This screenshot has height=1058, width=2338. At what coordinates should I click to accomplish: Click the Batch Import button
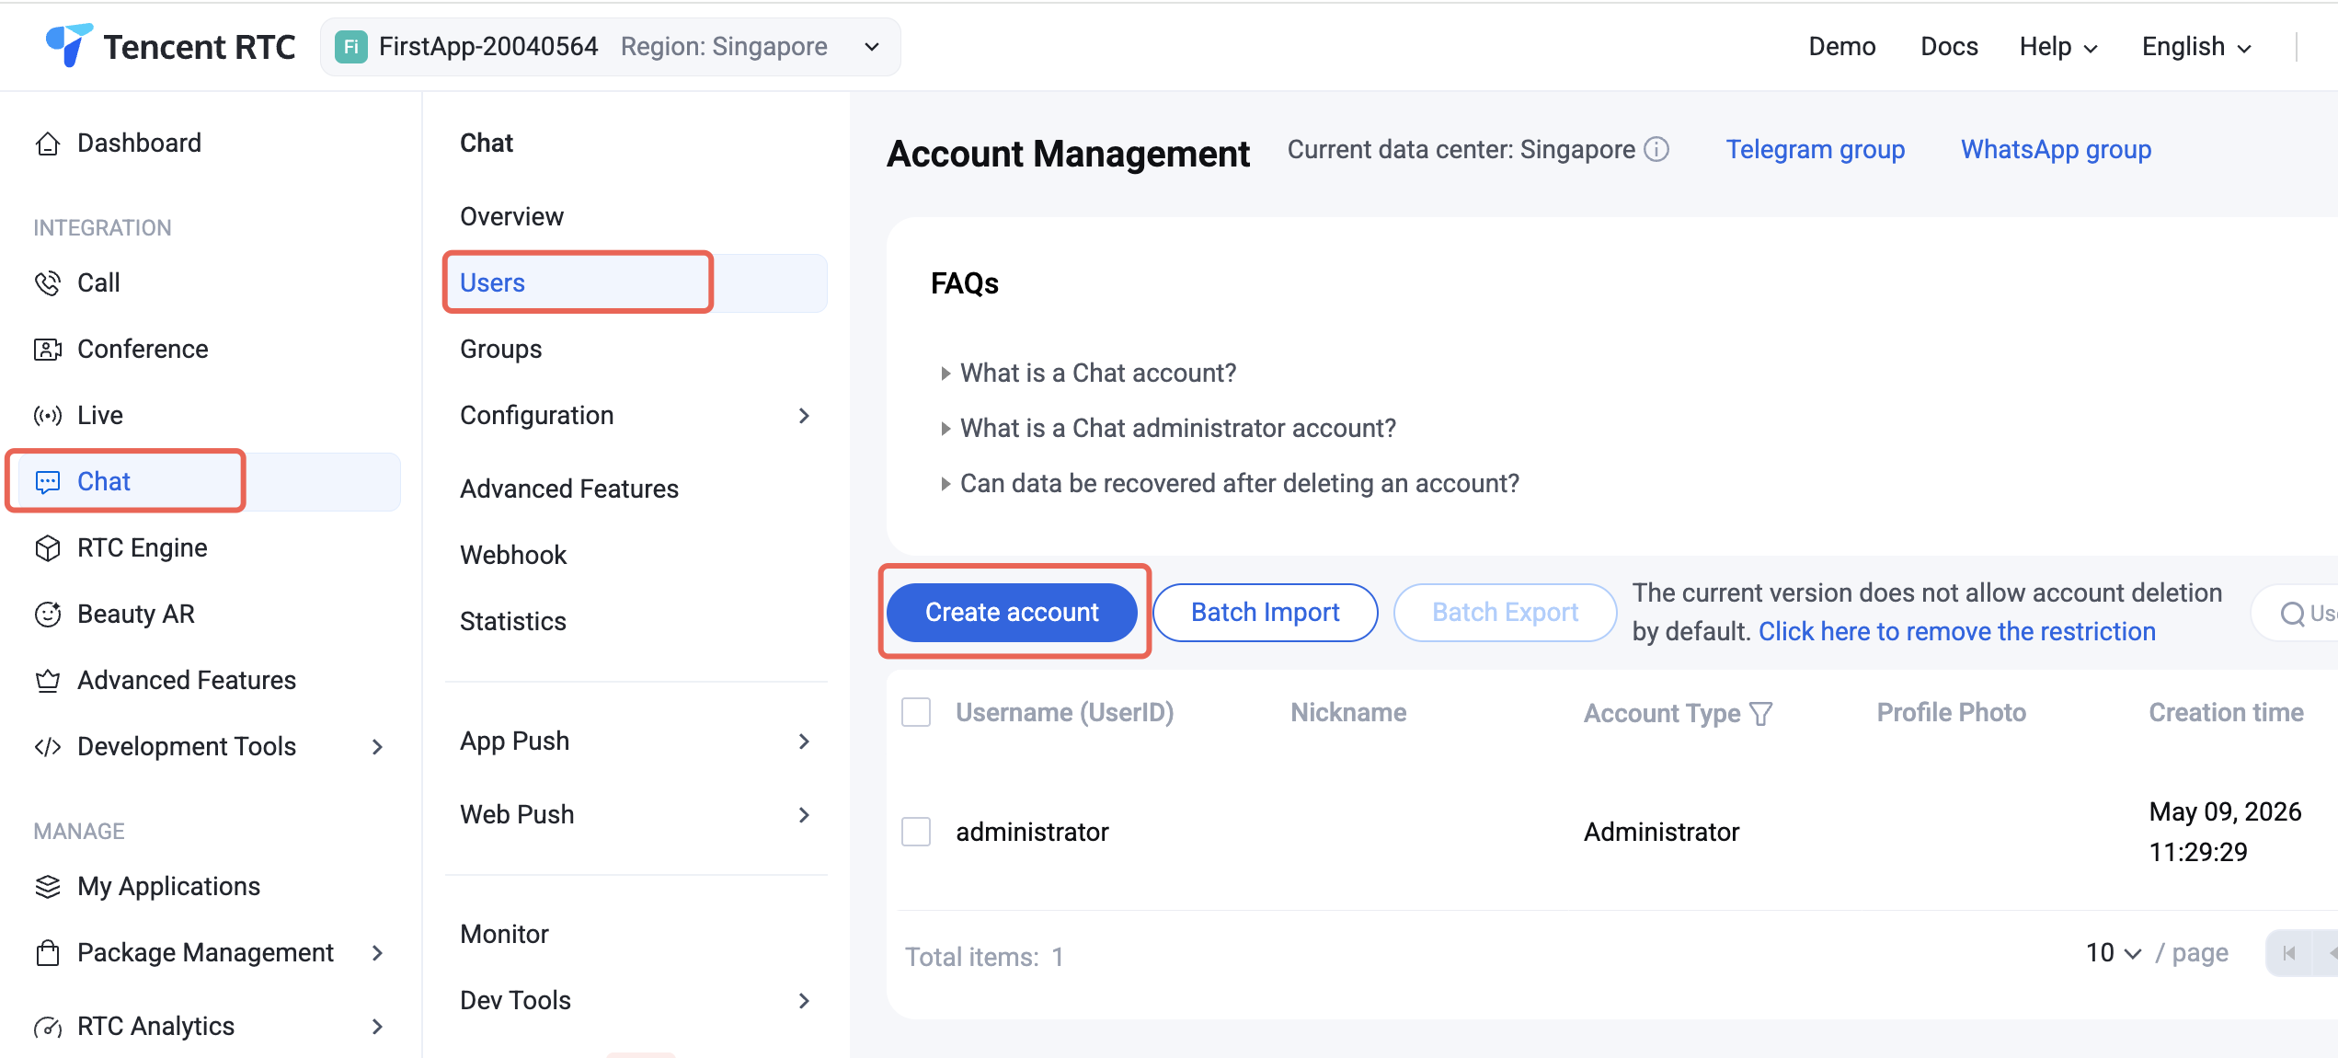tap(1265, 613)
